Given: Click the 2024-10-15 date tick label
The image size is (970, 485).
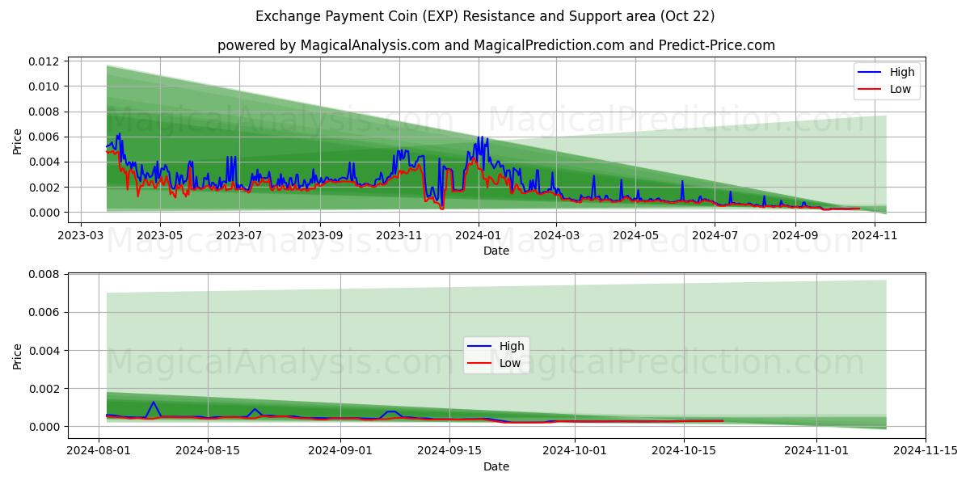Looking at the screenshot, I should point(684,450).
